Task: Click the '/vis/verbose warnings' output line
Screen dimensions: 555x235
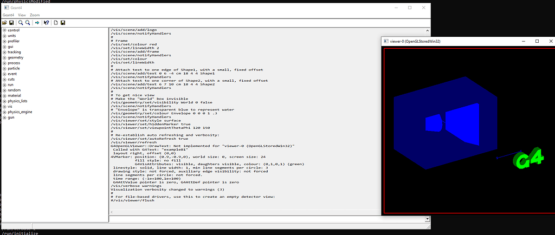Action: (136, 186)
